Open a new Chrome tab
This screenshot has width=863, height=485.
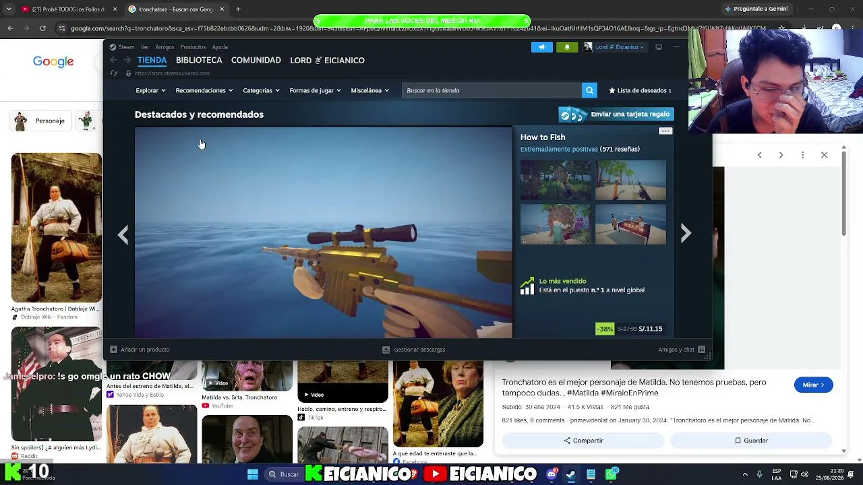(238, 9)
